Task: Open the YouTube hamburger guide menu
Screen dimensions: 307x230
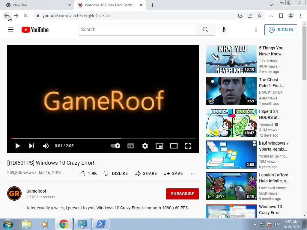Action: tap(11, 30)
